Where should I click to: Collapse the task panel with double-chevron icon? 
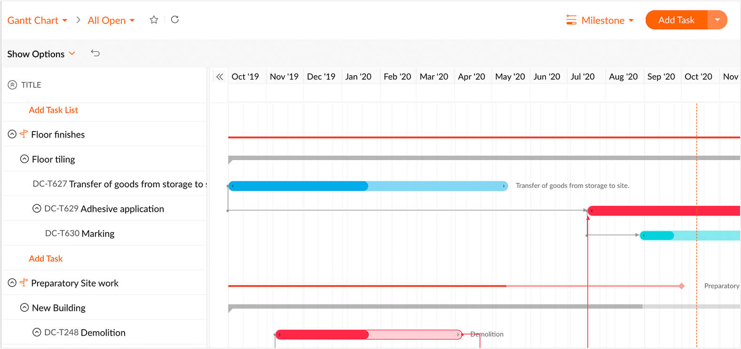pos(220,77)
